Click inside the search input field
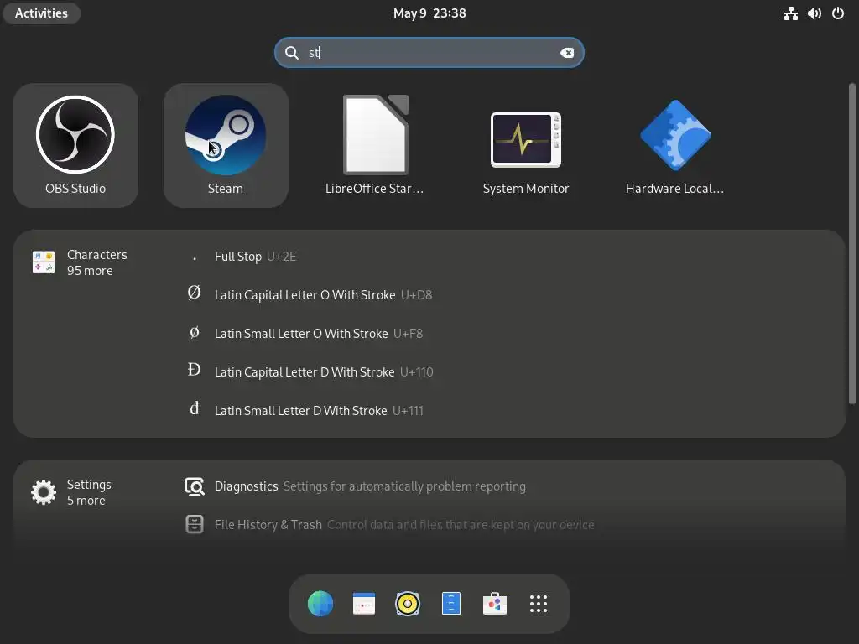Screen dimensions: 859x644 tap(429, 53)
